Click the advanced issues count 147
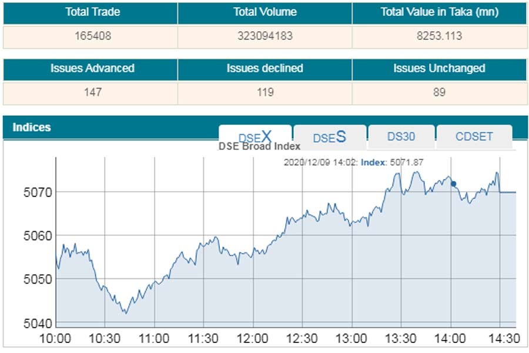This screenshot has height=353, width=529. (x=92, y=92)
